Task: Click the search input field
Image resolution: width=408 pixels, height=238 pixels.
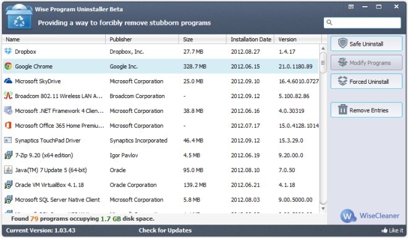Action: [362, 23]
